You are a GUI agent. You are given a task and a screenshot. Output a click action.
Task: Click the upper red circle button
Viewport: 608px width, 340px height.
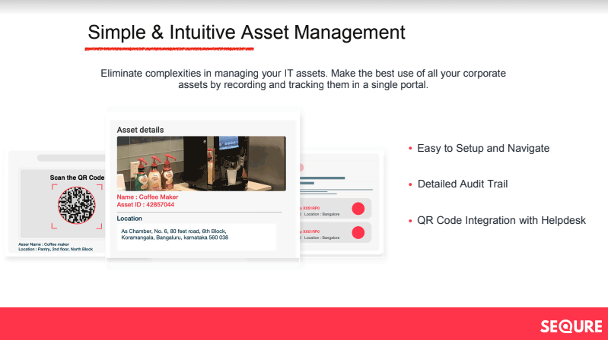click(358, 209)
